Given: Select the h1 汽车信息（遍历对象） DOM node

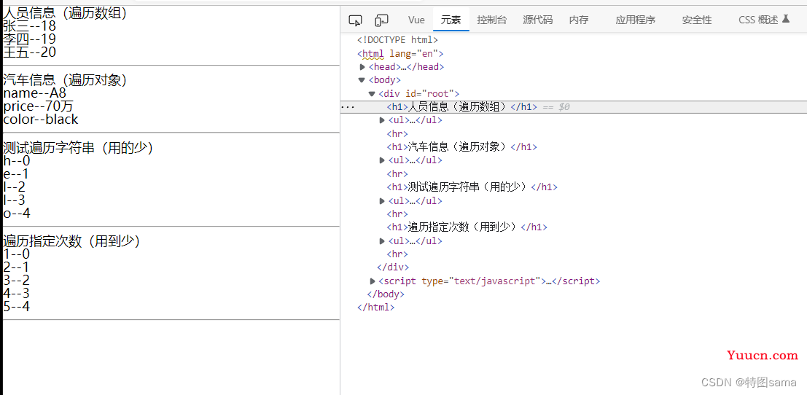Looking at the screenshot, I should pyautogui.click(x=462, y=147).
